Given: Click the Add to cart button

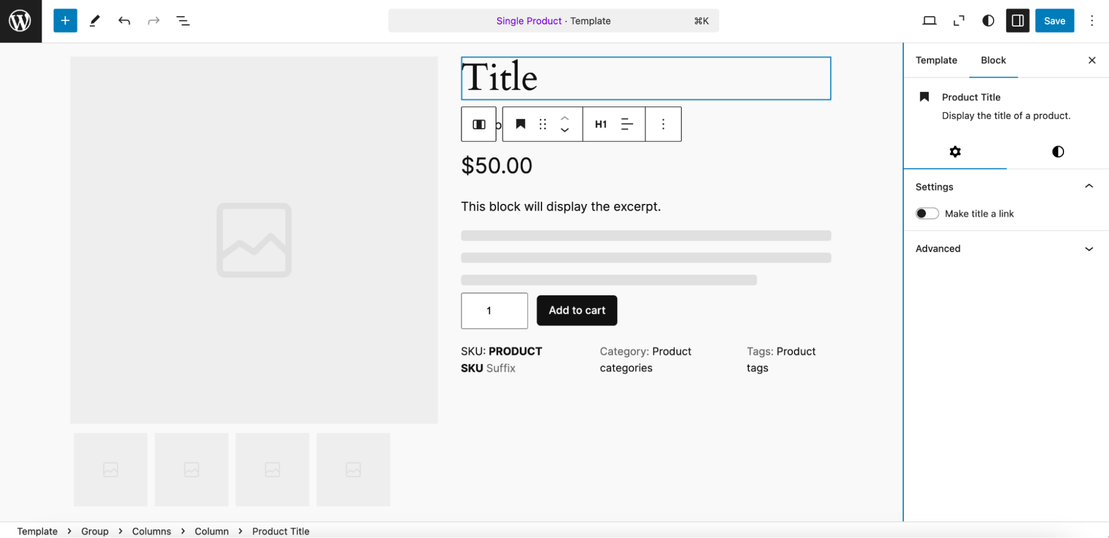Looking at the screenshot, I should pos(577,310).
